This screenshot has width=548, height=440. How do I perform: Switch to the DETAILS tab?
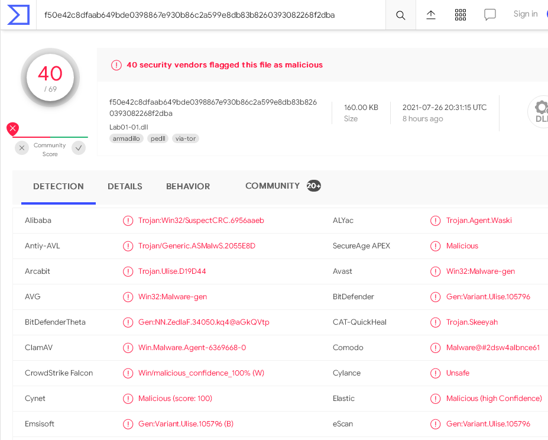(125, 186)
